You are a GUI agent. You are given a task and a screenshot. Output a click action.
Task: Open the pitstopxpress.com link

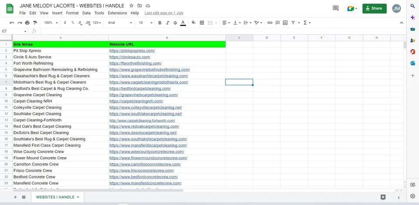(132, 50)
